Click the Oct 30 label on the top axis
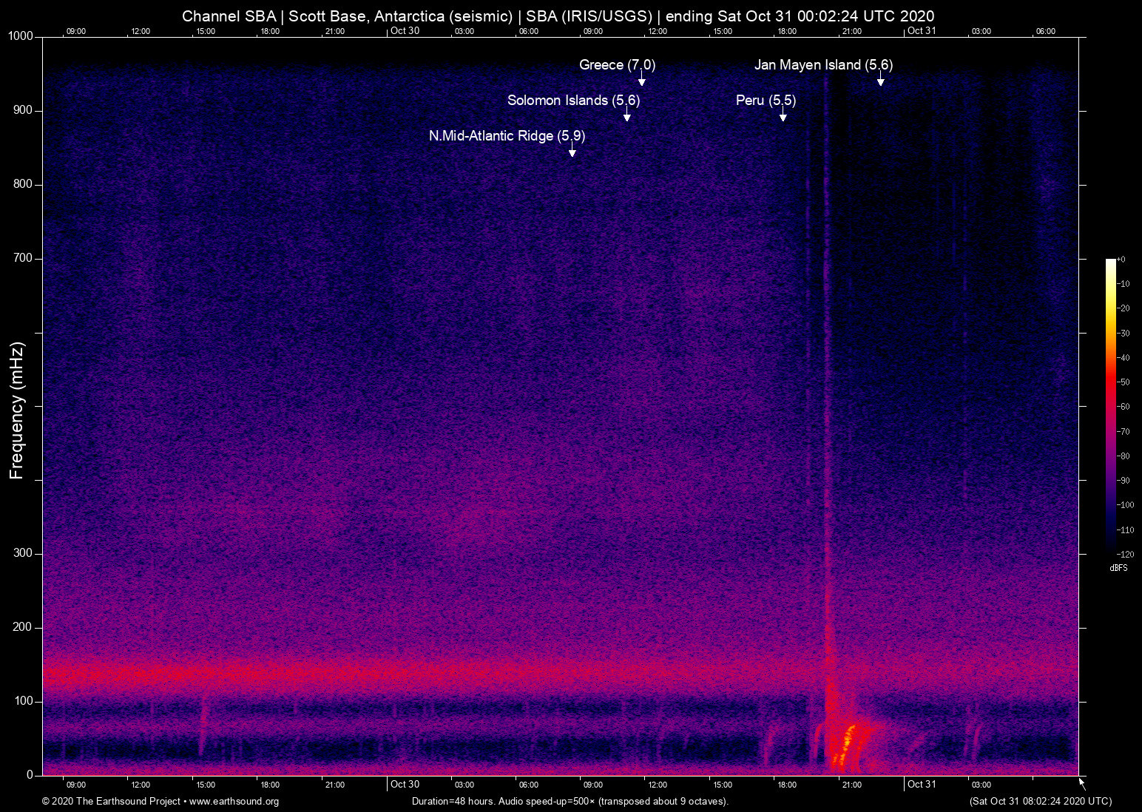The image size is (1142, 812). click(405, 32)
